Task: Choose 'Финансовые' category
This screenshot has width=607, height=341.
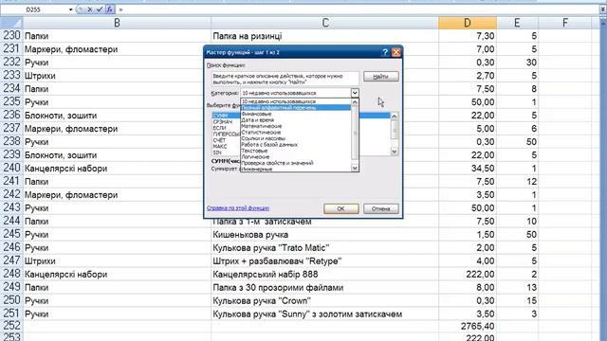Action: [x=295, y=114]
